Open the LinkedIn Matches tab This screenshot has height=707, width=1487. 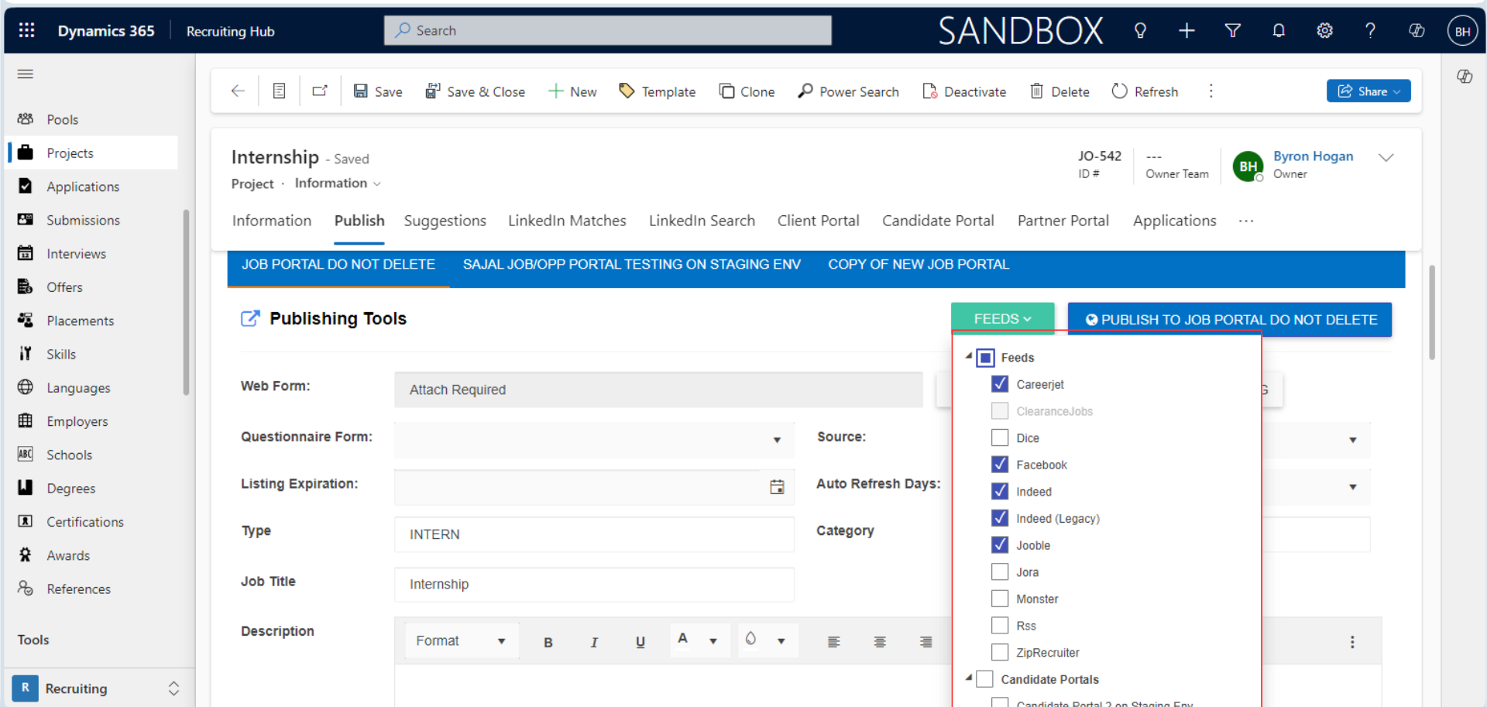click(567, 221)
